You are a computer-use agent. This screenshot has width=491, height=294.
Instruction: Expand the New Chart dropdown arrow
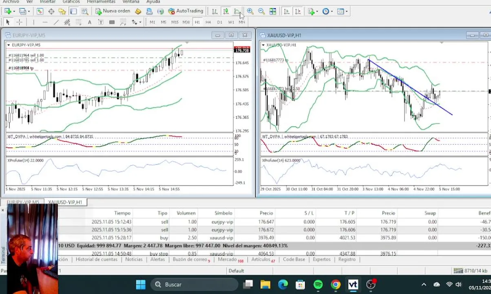pyautogui.click(x=14, y=11)
